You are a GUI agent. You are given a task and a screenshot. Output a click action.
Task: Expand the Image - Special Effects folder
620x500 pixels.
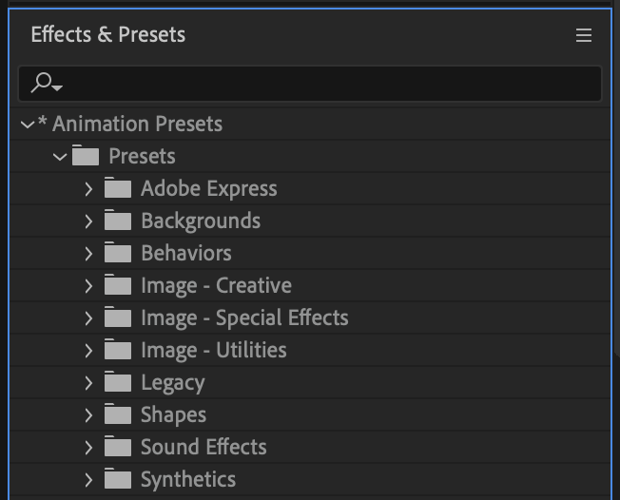[88, 318]
